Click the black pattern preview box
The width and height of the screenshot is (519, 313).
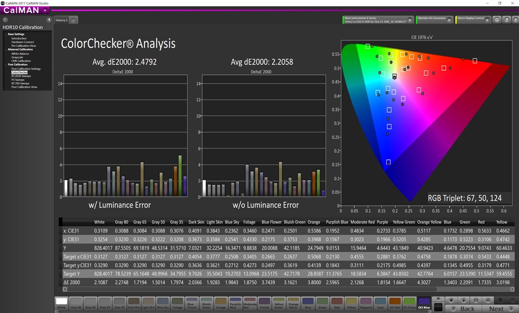tap(438, 307)
